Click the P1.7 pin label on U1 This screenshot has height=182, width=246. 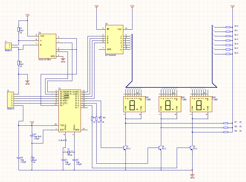77,108
